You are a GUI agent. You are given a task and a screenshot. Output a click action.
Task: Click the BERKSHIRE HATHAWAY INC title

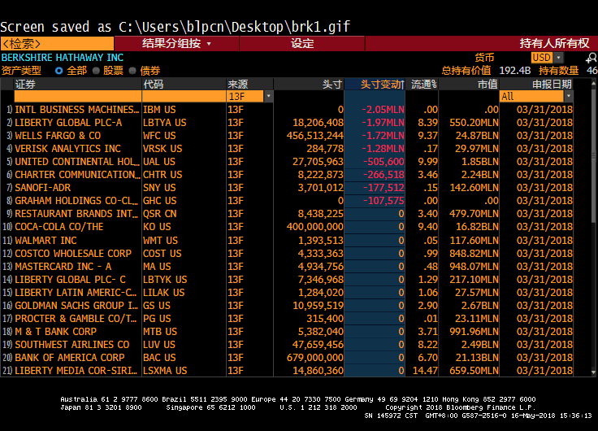(63, 58)
